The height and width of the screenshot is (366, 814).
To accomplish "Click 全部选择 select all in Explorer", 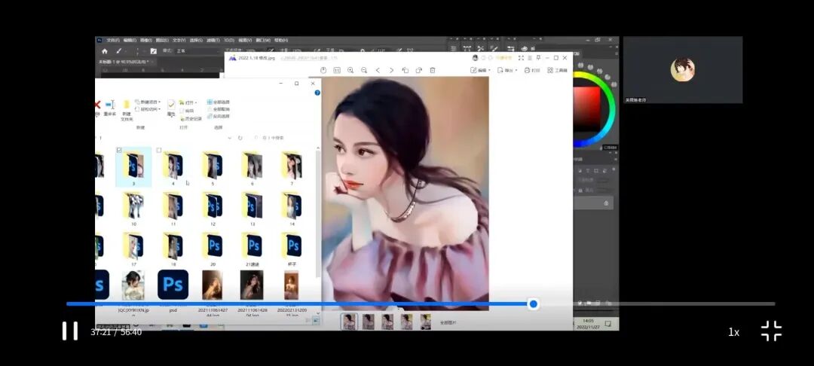I will [219, 102].
